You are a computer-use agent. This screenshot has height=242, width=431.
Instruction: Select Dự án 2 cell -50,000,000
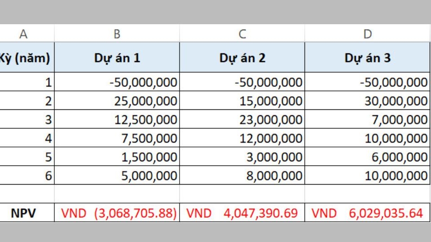pos(242,82)
